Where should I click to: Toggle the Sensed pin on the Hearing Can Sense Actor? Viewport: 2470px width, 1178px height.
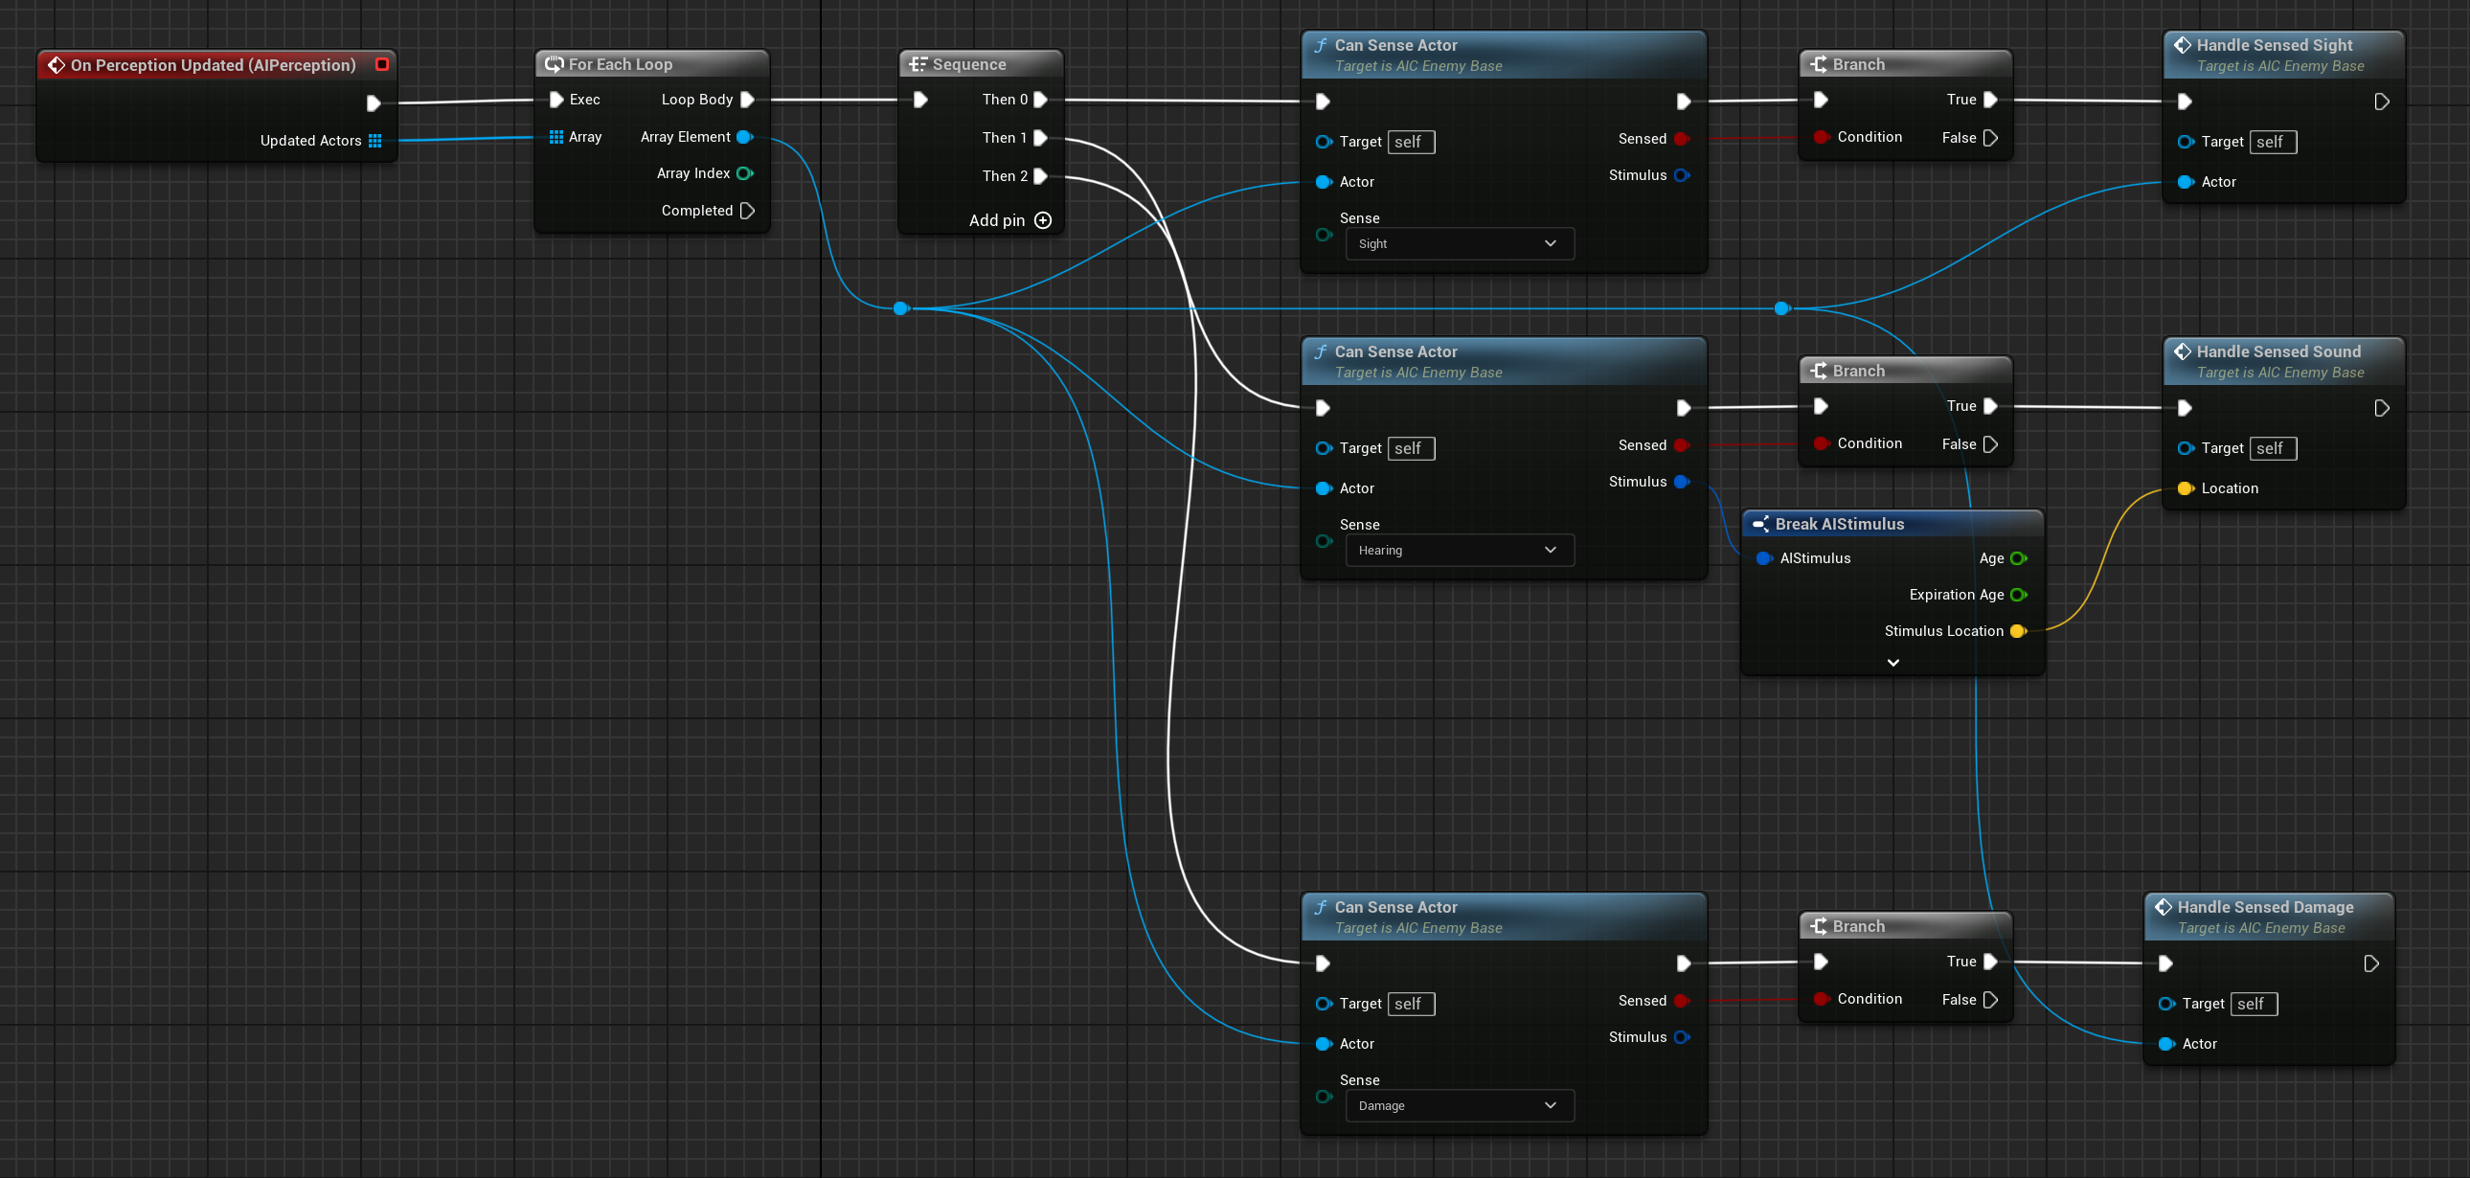coord(1681,445)
